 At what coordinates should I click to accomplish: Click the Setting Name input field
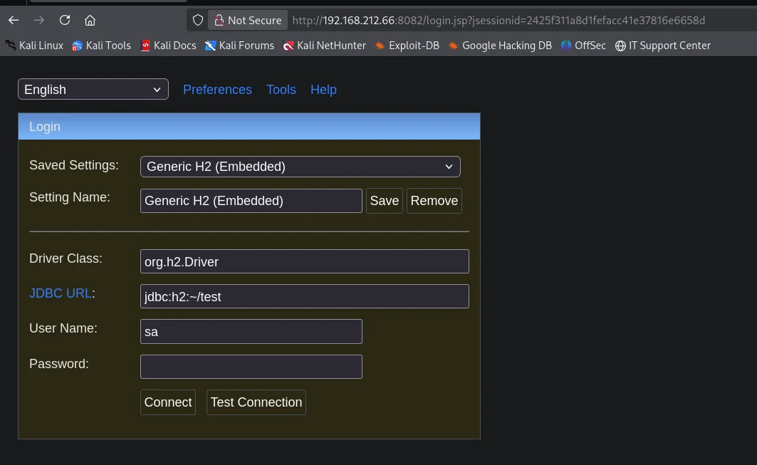251,201
